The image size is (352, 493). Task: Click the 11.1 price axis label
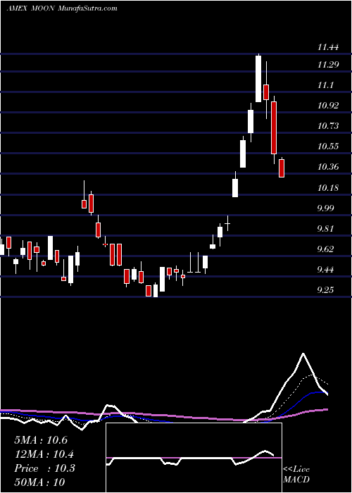[326, 85]
